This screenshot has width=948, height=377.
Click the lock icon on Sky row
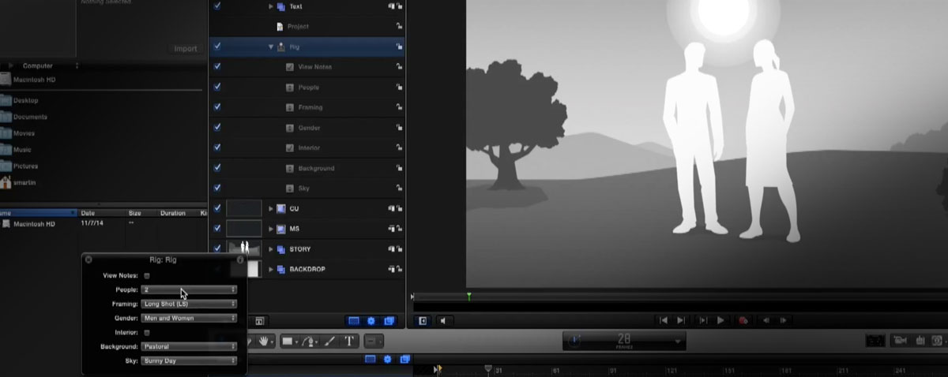coord(398,188)
